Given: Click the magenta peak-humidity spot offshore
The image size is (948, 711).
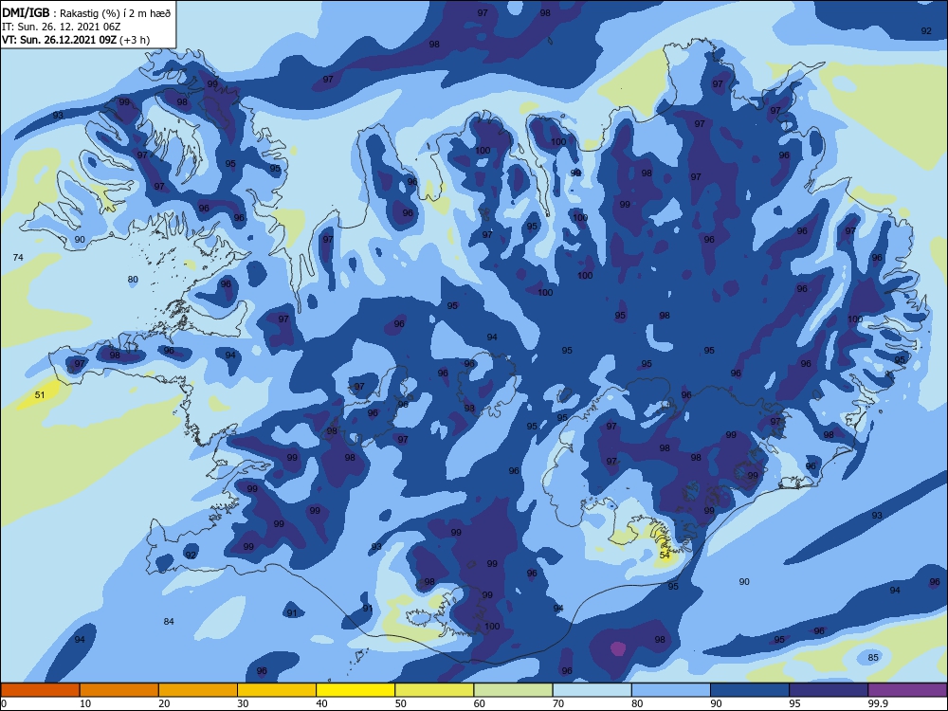Looking at the screenshot, I should 617,648.
